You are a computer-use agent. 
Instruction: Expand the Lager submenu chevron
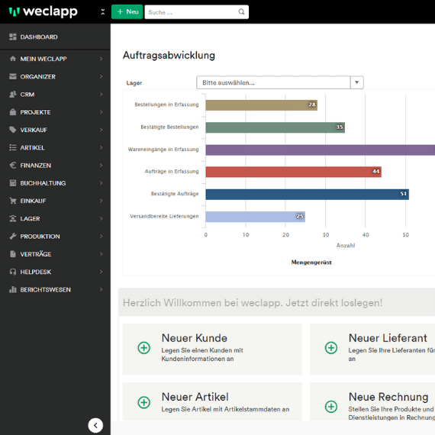tap(101, 218)
